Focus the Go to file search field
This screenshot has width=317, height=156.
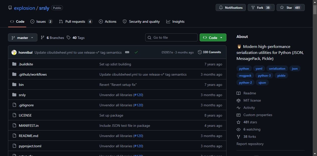[x=171, y=37]
